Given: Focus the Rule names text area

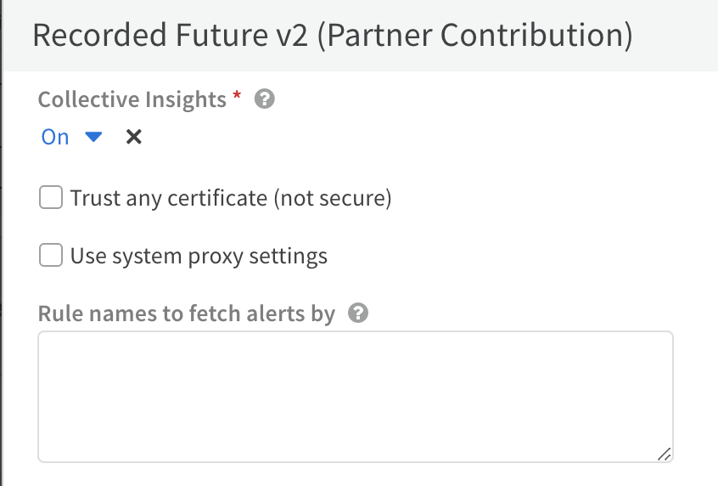Looking at the screenshot, I should (356, 396).
